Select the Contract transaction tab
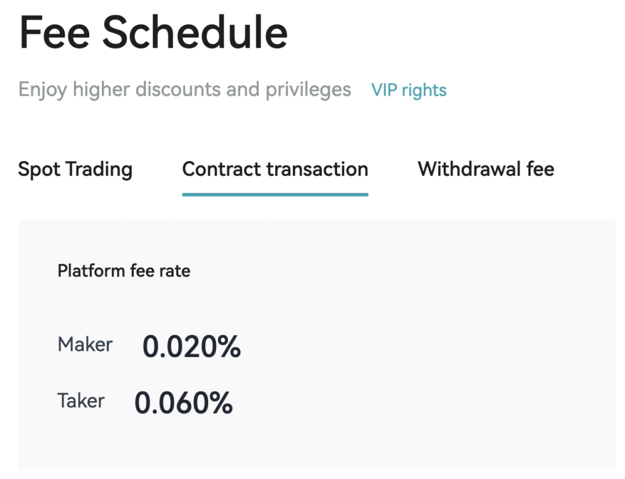This screenshot has width=625, height=479. pyautogui.click(x=275, y=169)
